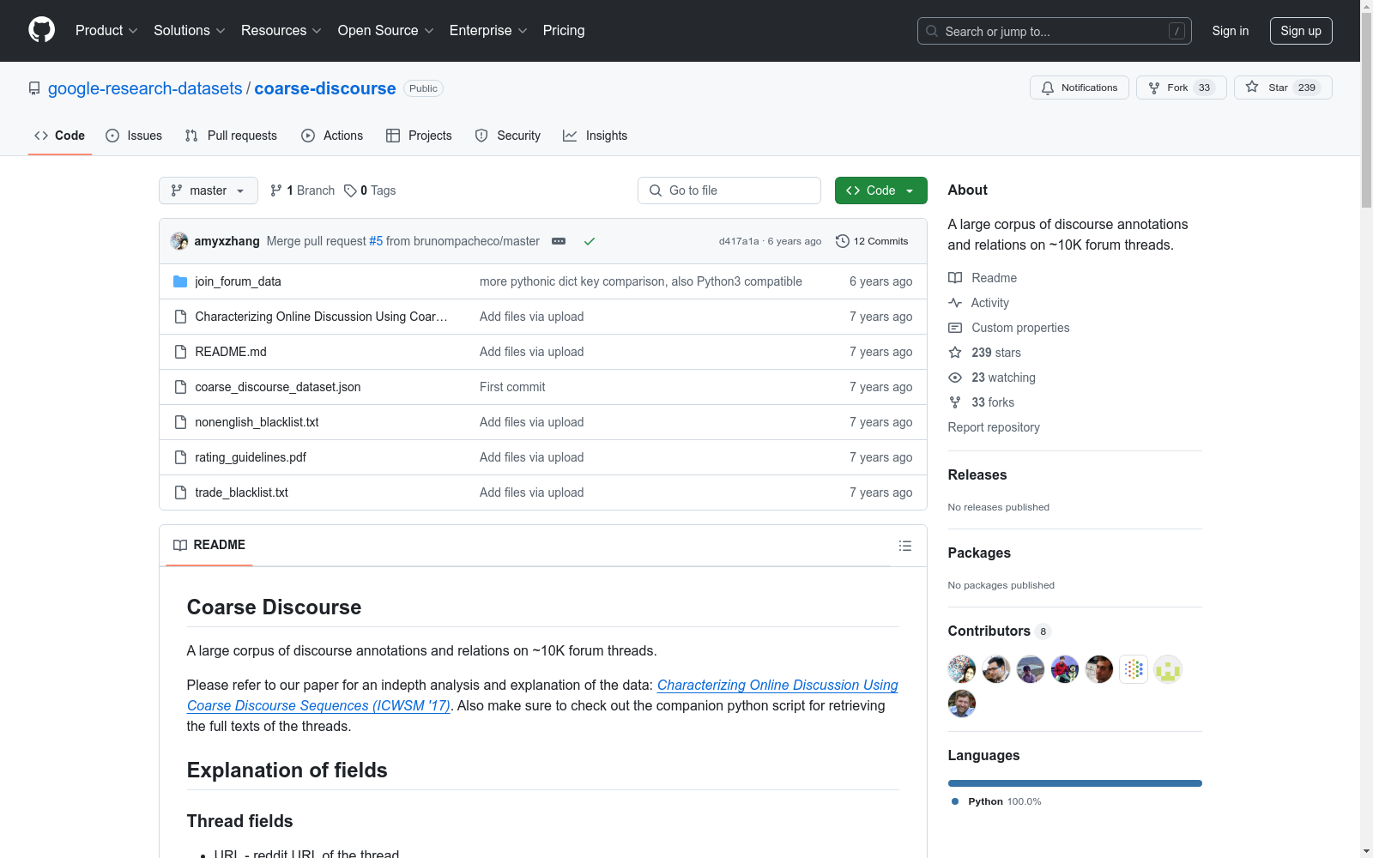The height and width of the screenshot is (858, 1373).
Task: Click the star icon beside 239 stars
Action: click(x=955, y=353)
